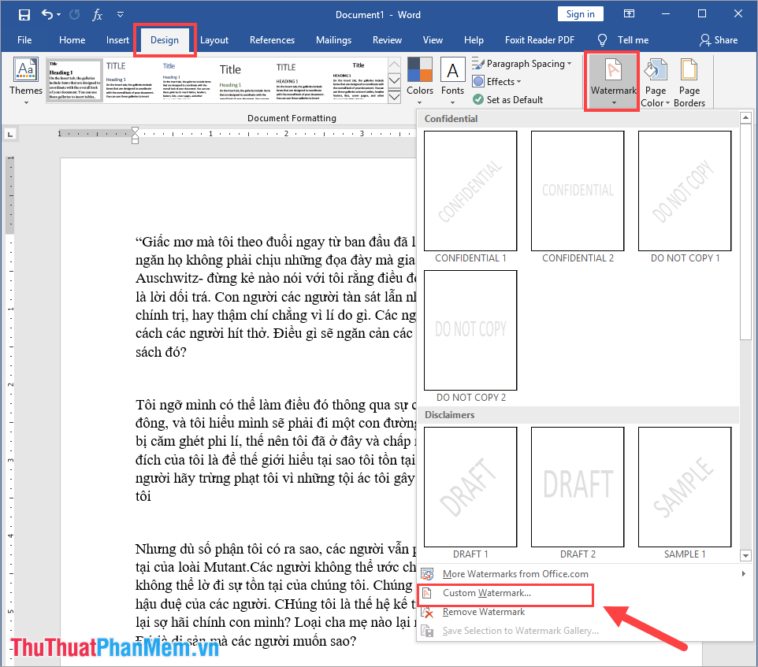Open the Quick Access Toolbar customization dropdown
This screenshot has height=667, width=758.
coord(120,13)
